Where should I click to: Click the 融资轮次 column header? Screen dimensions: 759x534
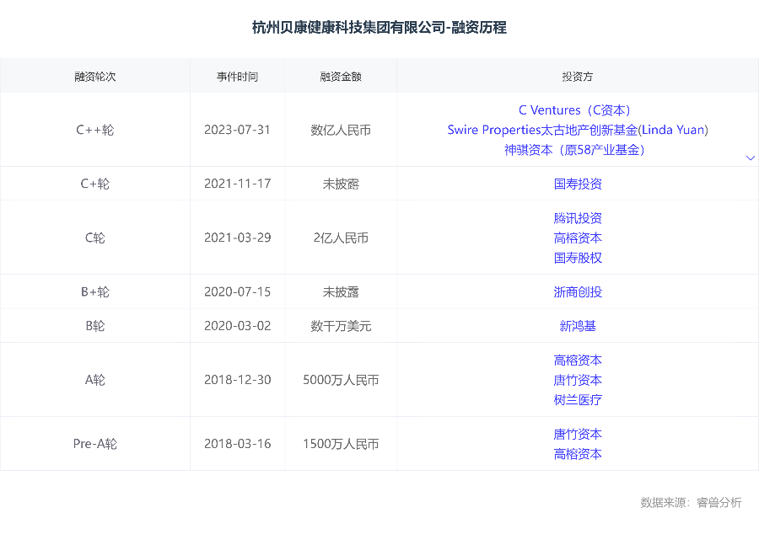(x=94, y=77)
